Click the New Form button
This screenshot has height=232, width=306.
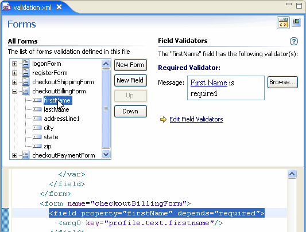click(130, 65)
